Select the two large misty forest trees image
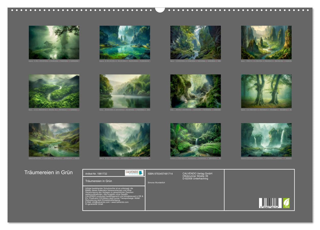320x230 pixels. [x=266, y=91]
